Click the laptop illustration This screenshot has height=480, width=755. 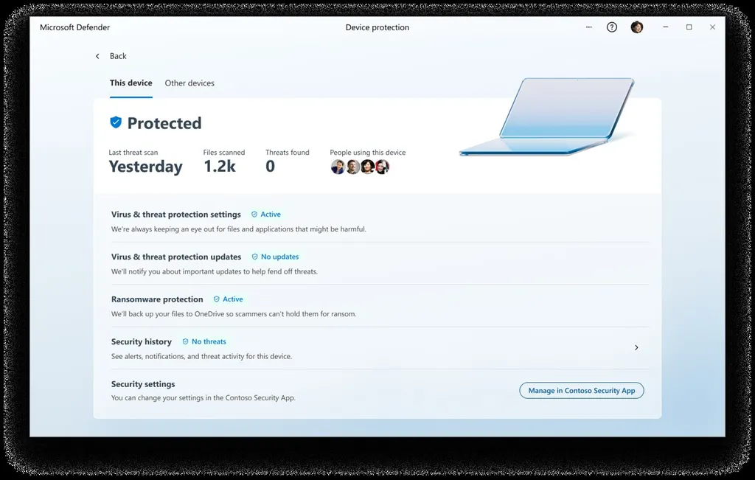point(546,116)
